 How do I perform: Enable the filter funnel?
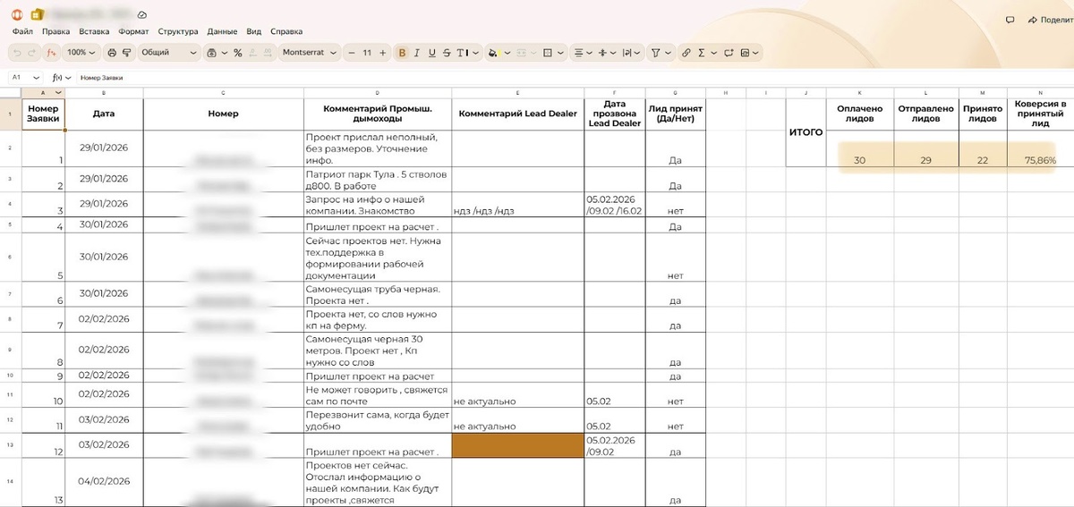tap(655, 53)
